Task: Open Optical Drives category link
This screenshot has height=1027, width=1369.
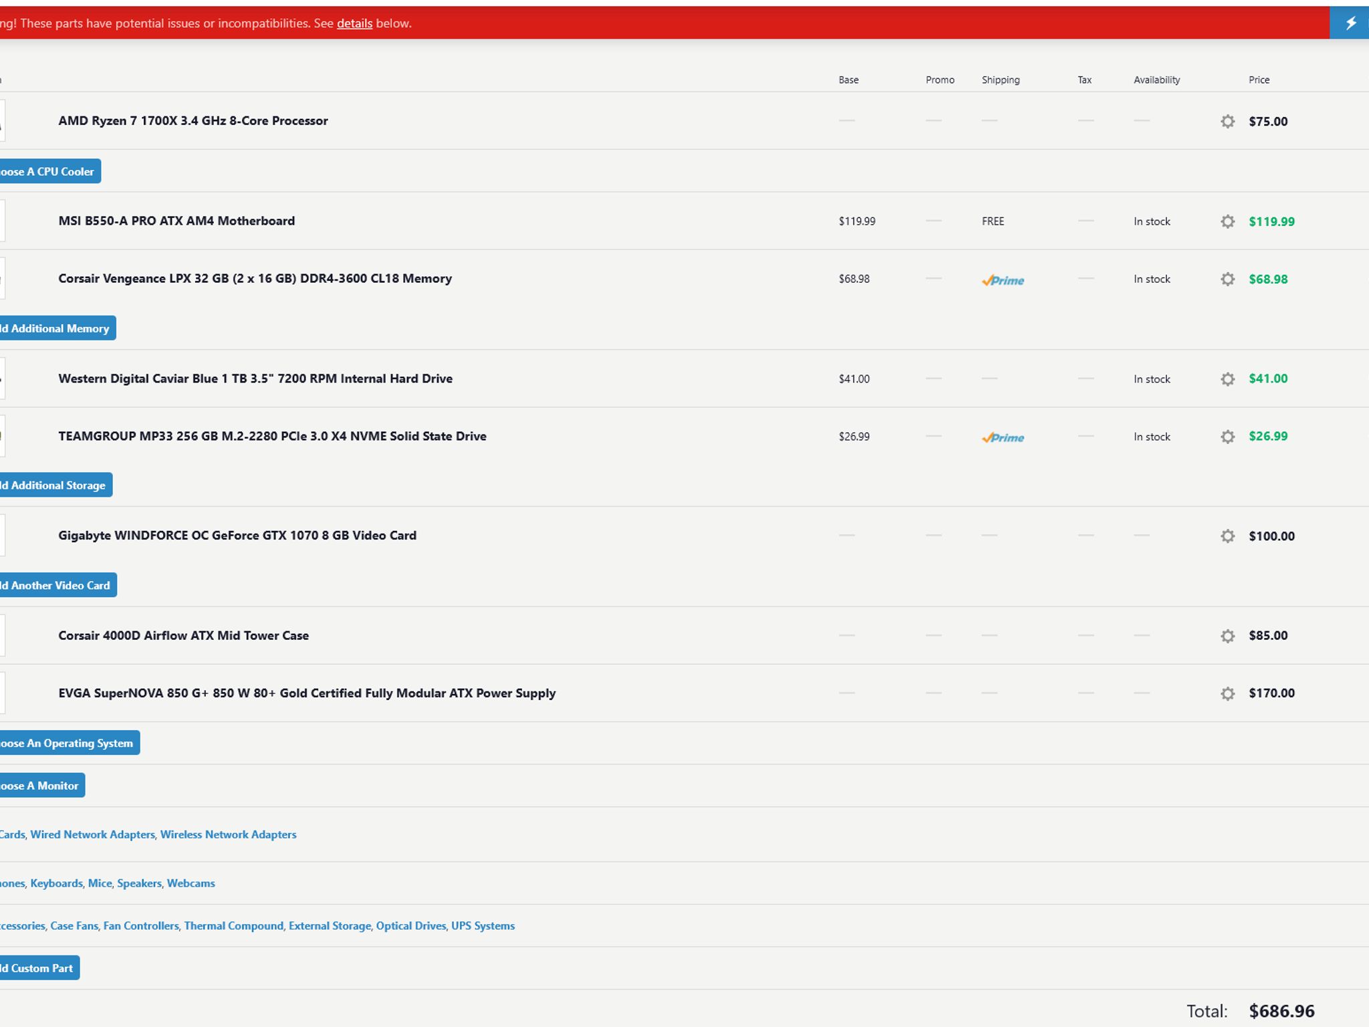Action: (411, 926)
